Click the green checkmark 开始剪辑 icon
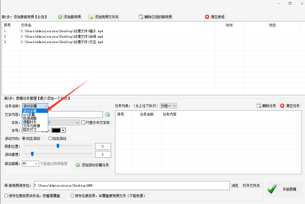This screenshot has width=305, height=204. 272,189
